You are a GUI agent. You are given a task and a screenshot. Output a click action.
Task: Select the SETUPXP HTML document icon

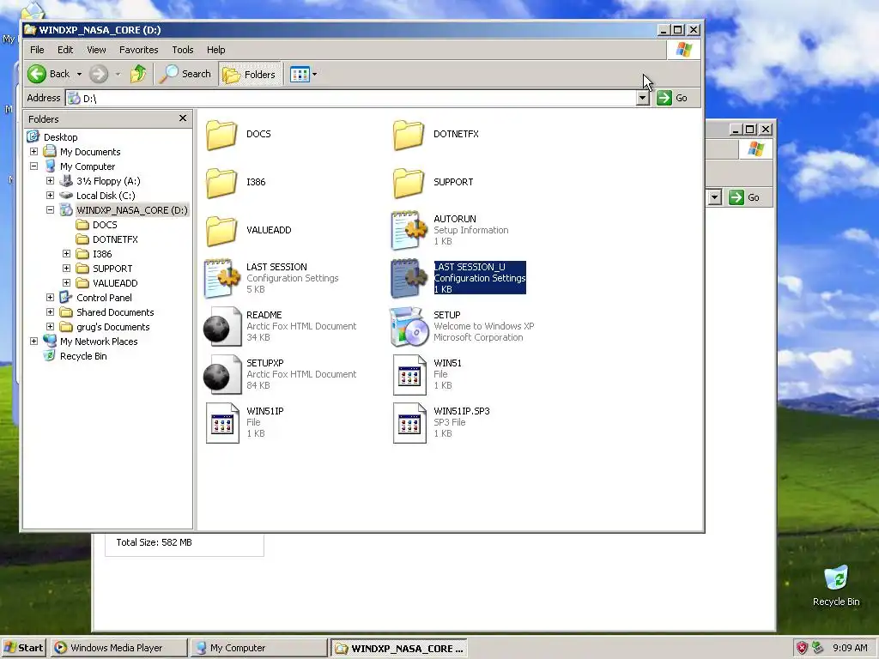point(221,375)
